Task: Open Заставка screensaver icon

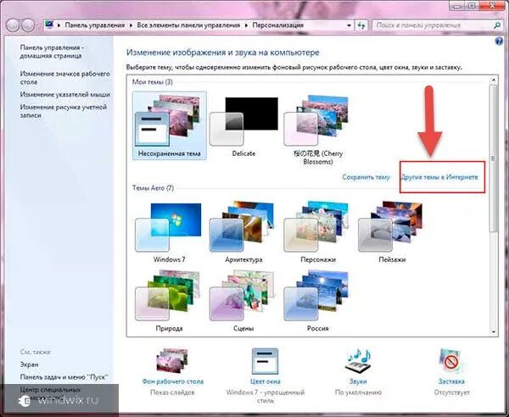Action: point(450,361)
